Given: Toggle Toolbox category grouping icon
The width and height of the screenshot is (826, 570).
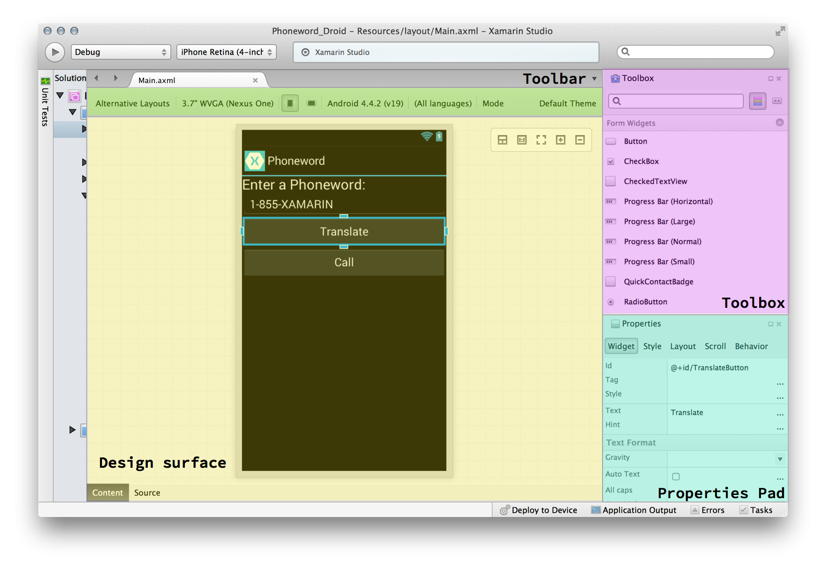Looking at the screenshot, I should point(757,101).
